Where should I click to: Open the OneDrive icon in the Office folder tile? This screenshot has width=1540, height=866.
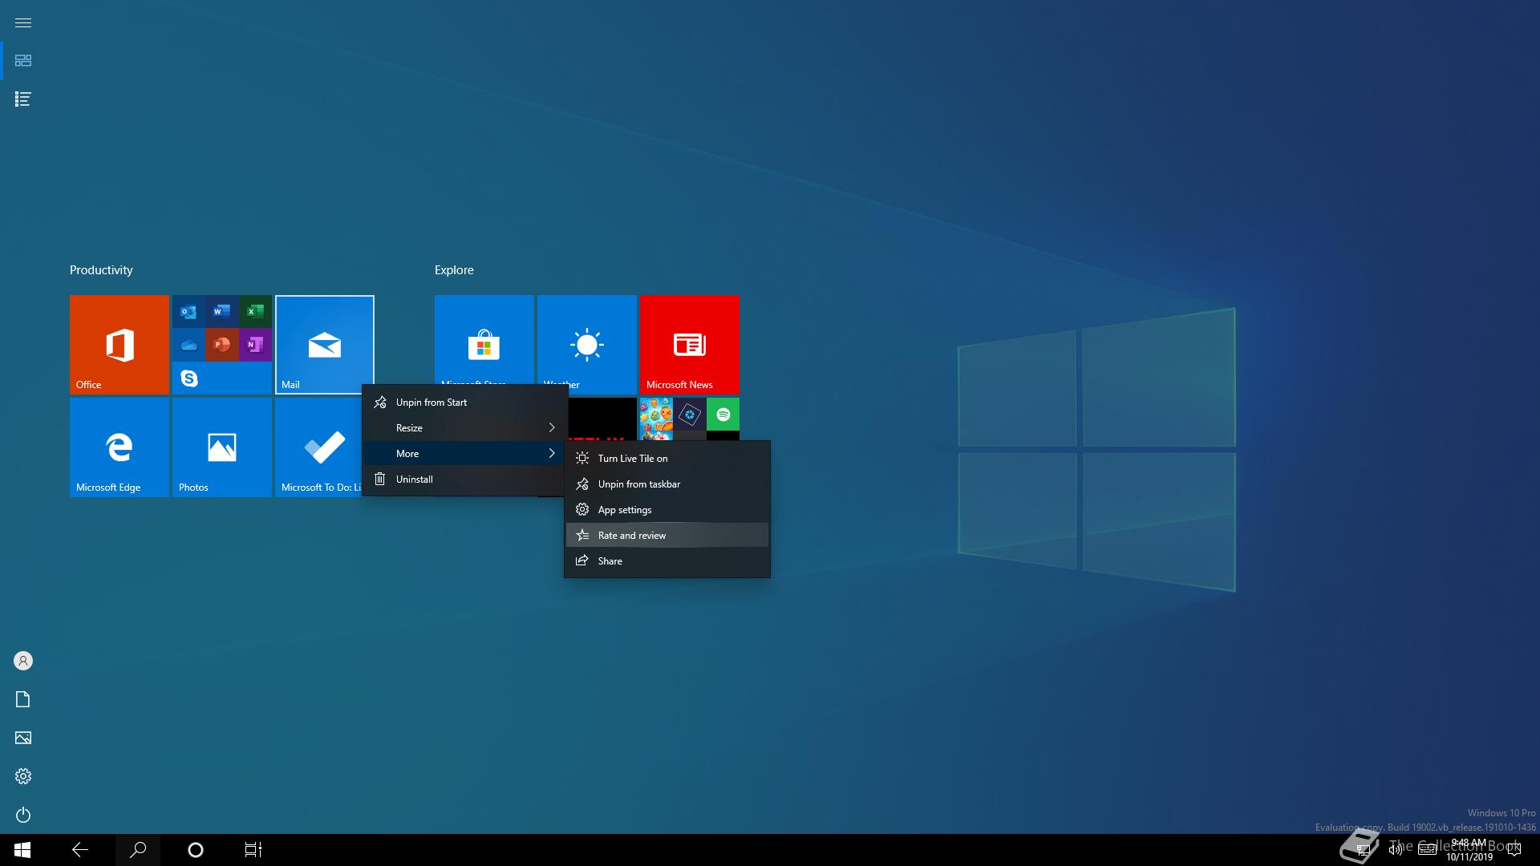(x=188, y=345)
